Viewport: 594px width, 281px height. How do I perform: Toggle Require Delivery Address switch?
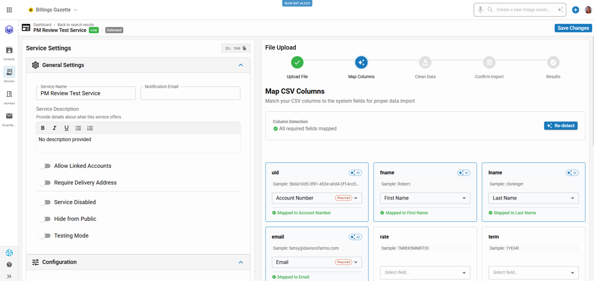click(x=45, y=183)
